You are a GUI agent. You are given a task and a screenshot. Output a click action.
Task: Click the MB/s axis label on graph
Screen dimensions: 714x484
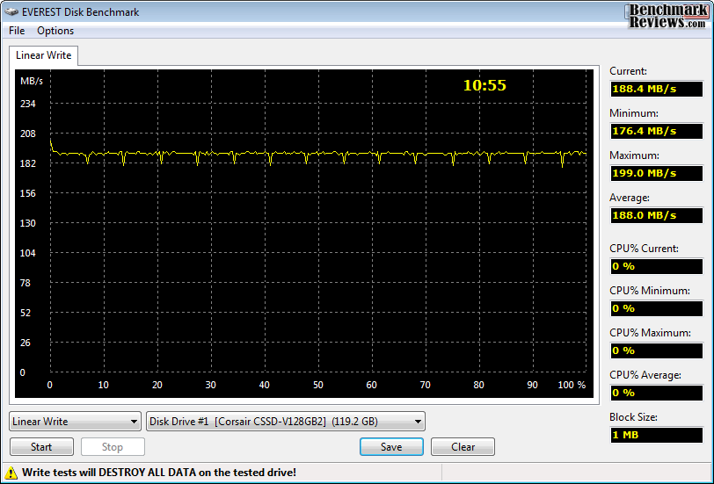coord(32,81)
